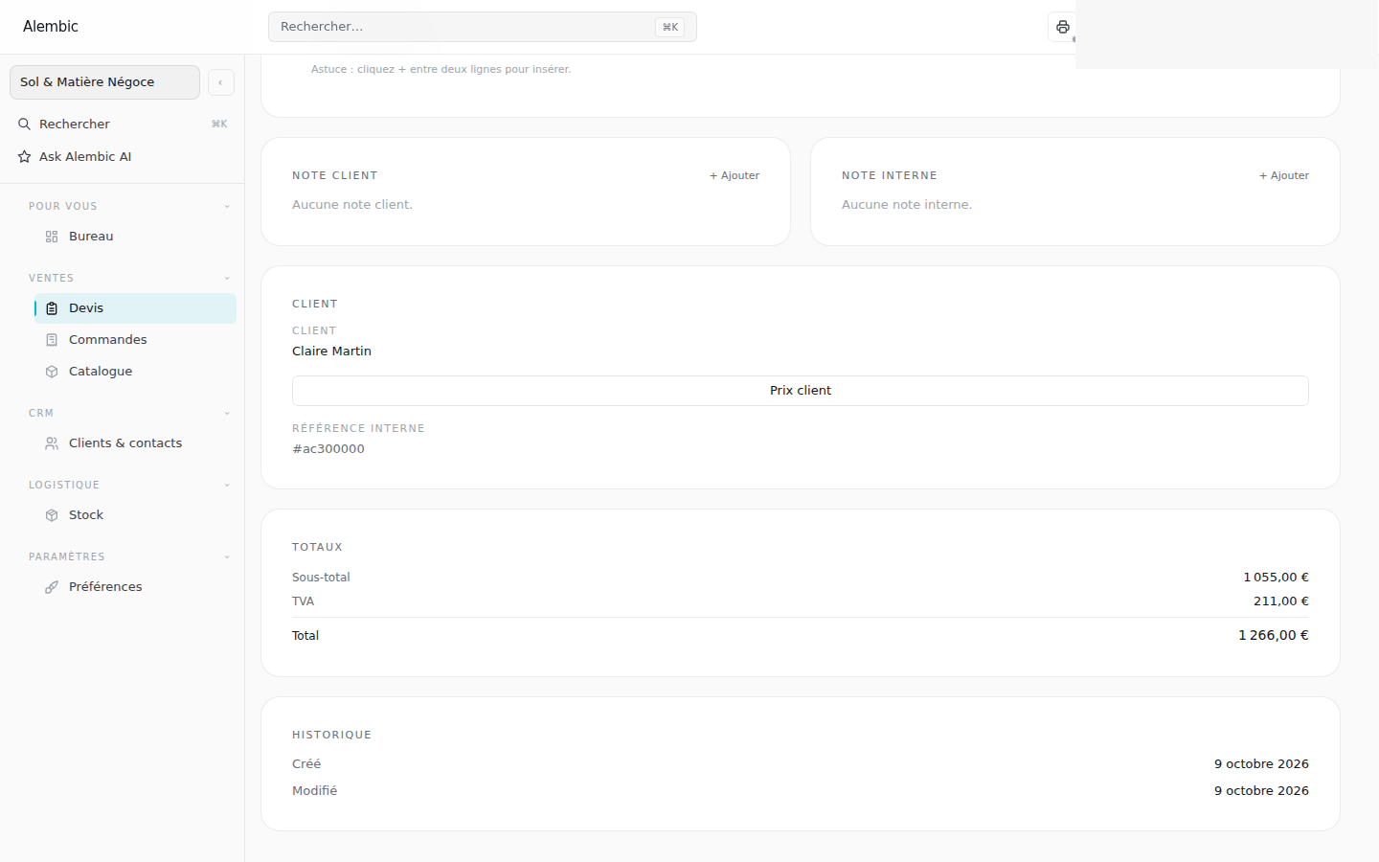Click the magnifier icon beside Rechercher

(x=25, y=125)
